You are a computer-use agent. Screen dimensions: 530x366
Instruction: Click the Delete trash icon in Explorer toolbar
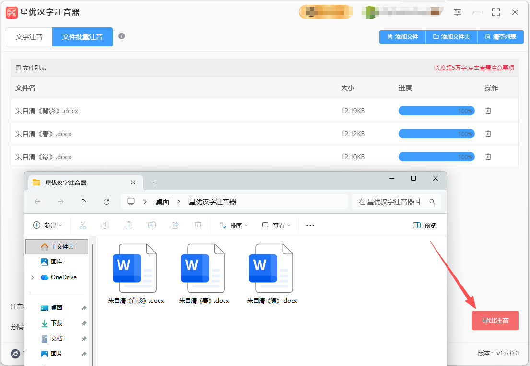coord(198,225)
